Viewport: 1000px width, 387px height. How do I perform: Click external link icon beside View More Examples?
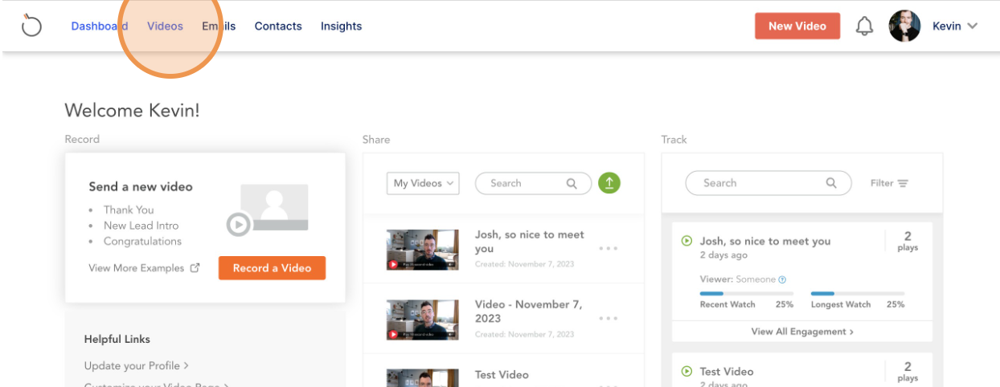coord(195,268)
